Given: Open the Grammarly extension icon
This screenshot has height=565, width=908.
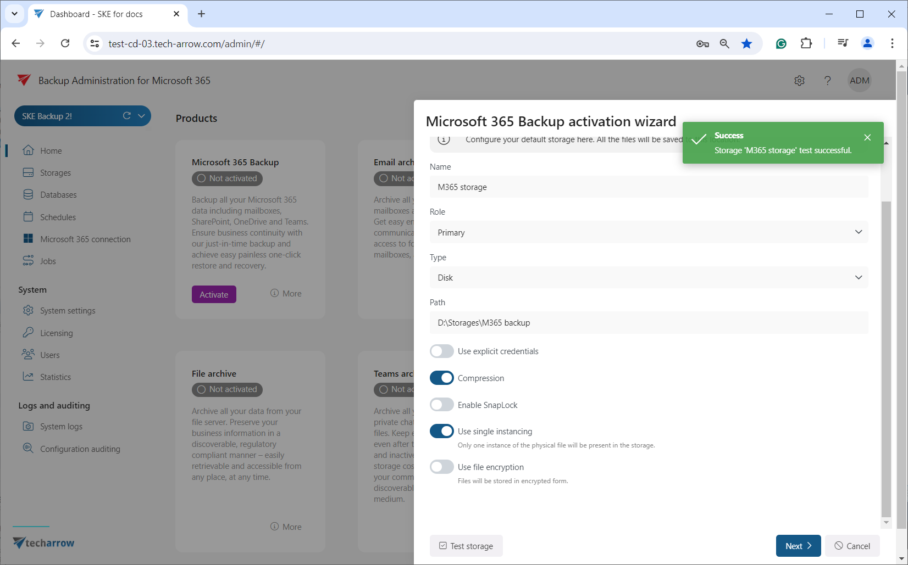Looking at the screenshot, I should 780,43.
